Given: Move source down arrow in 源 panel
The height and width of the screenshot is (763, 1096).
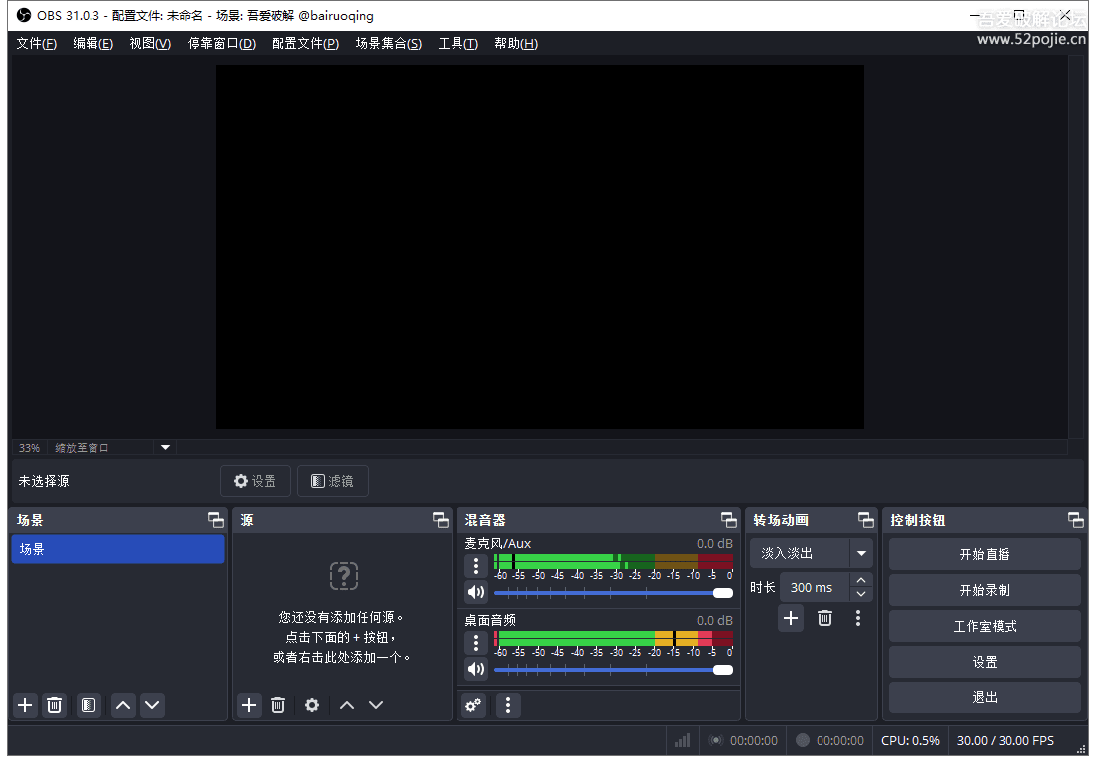Looking at the screenshot, I should tap(376, 705).
